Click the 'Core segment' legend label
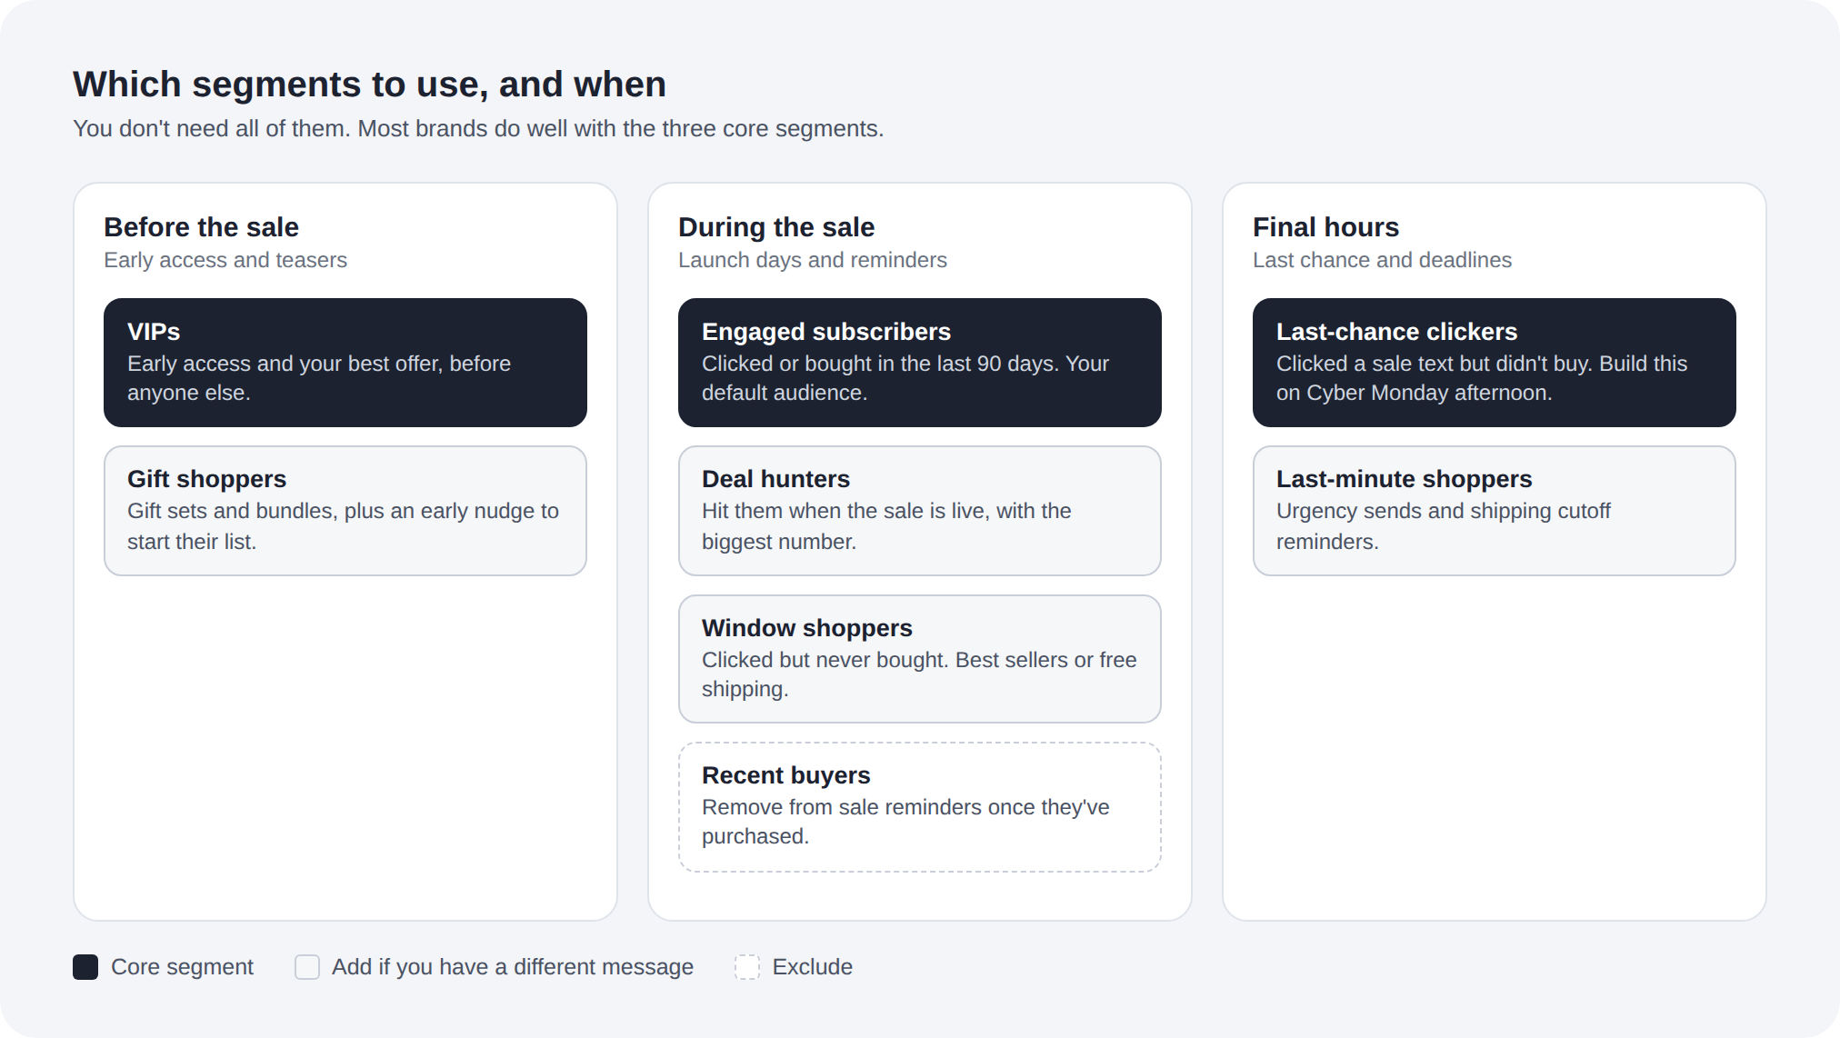This screenshot has width=1840, height=1038. 182,967
